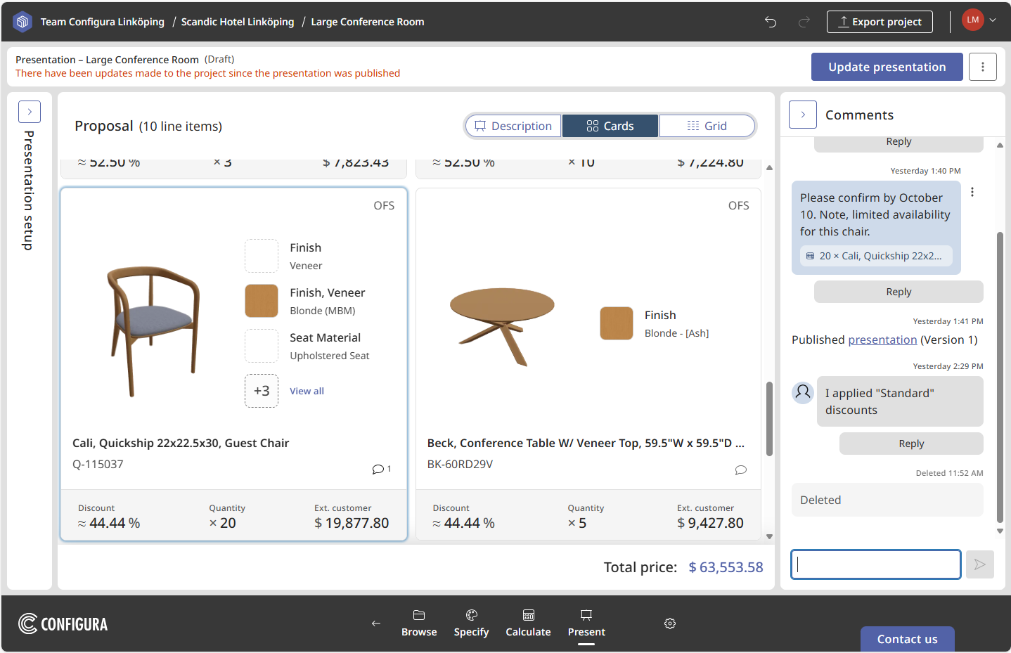Click the comments scrollbar thumb
The image size is (1011, 653).
(1000, 376)
